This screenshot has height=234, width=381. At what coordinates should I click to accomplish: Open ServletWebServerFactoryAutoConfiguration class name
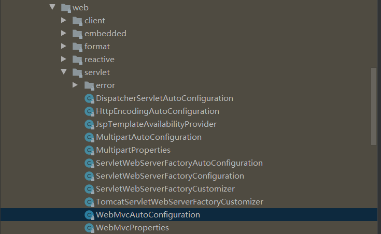179,163
